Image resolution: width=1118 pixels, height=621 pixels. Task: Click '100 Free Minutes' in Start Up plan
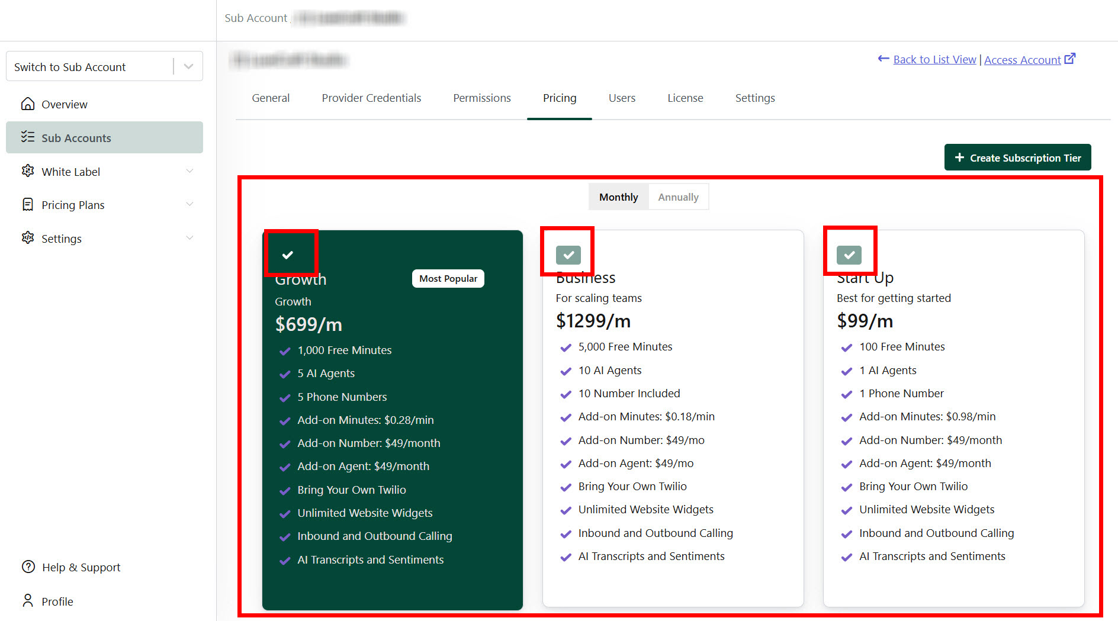[x=902, y=347]
